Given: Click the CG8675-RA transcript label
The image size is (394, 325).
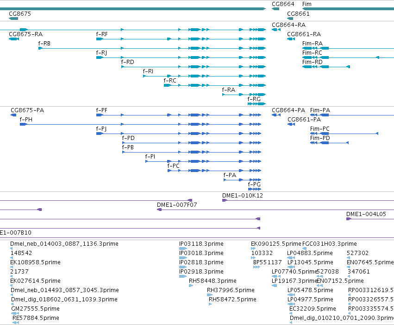Looking at the screenshot, I should point(25,34).
